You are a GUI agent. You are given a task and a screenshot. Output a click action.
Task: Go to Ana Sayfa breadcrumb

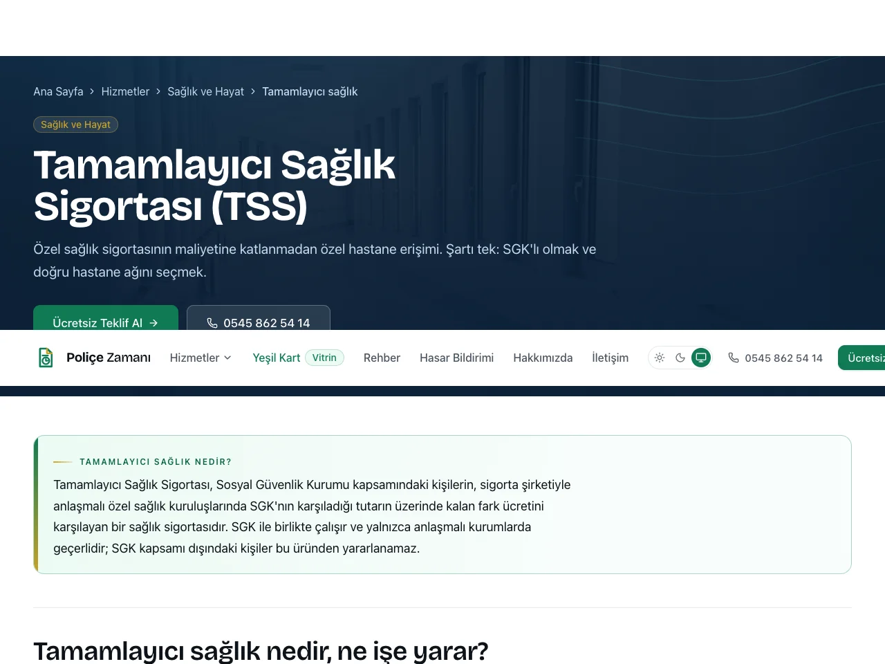[x=58, y=91]
